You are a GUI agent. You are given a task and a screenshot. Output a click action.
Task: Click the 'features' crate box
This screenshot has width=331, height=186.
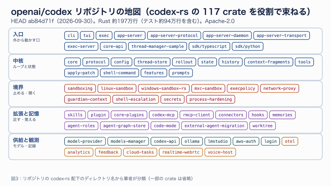154,73
